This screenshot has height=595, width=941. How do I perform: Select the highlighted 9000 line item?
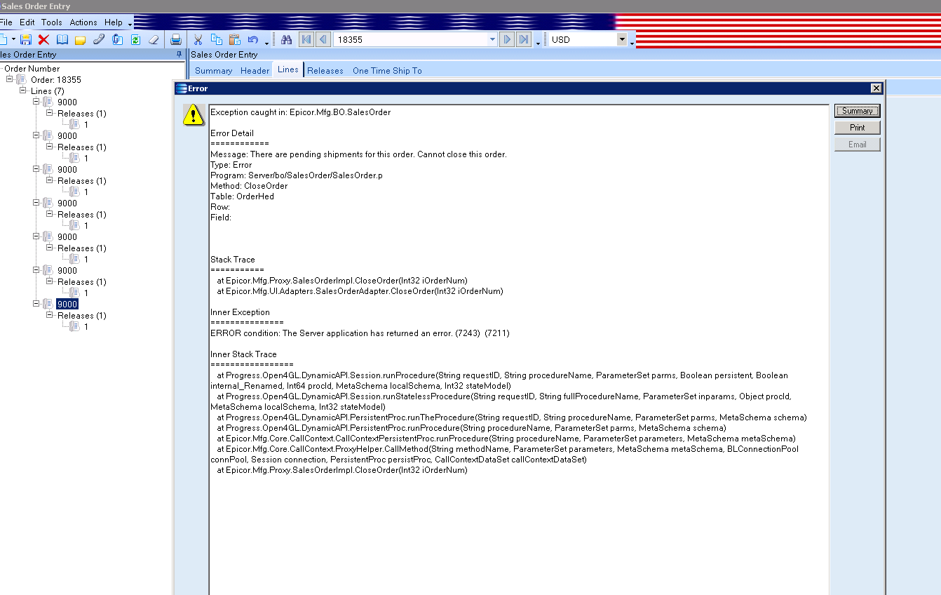(x=67, y=304)
